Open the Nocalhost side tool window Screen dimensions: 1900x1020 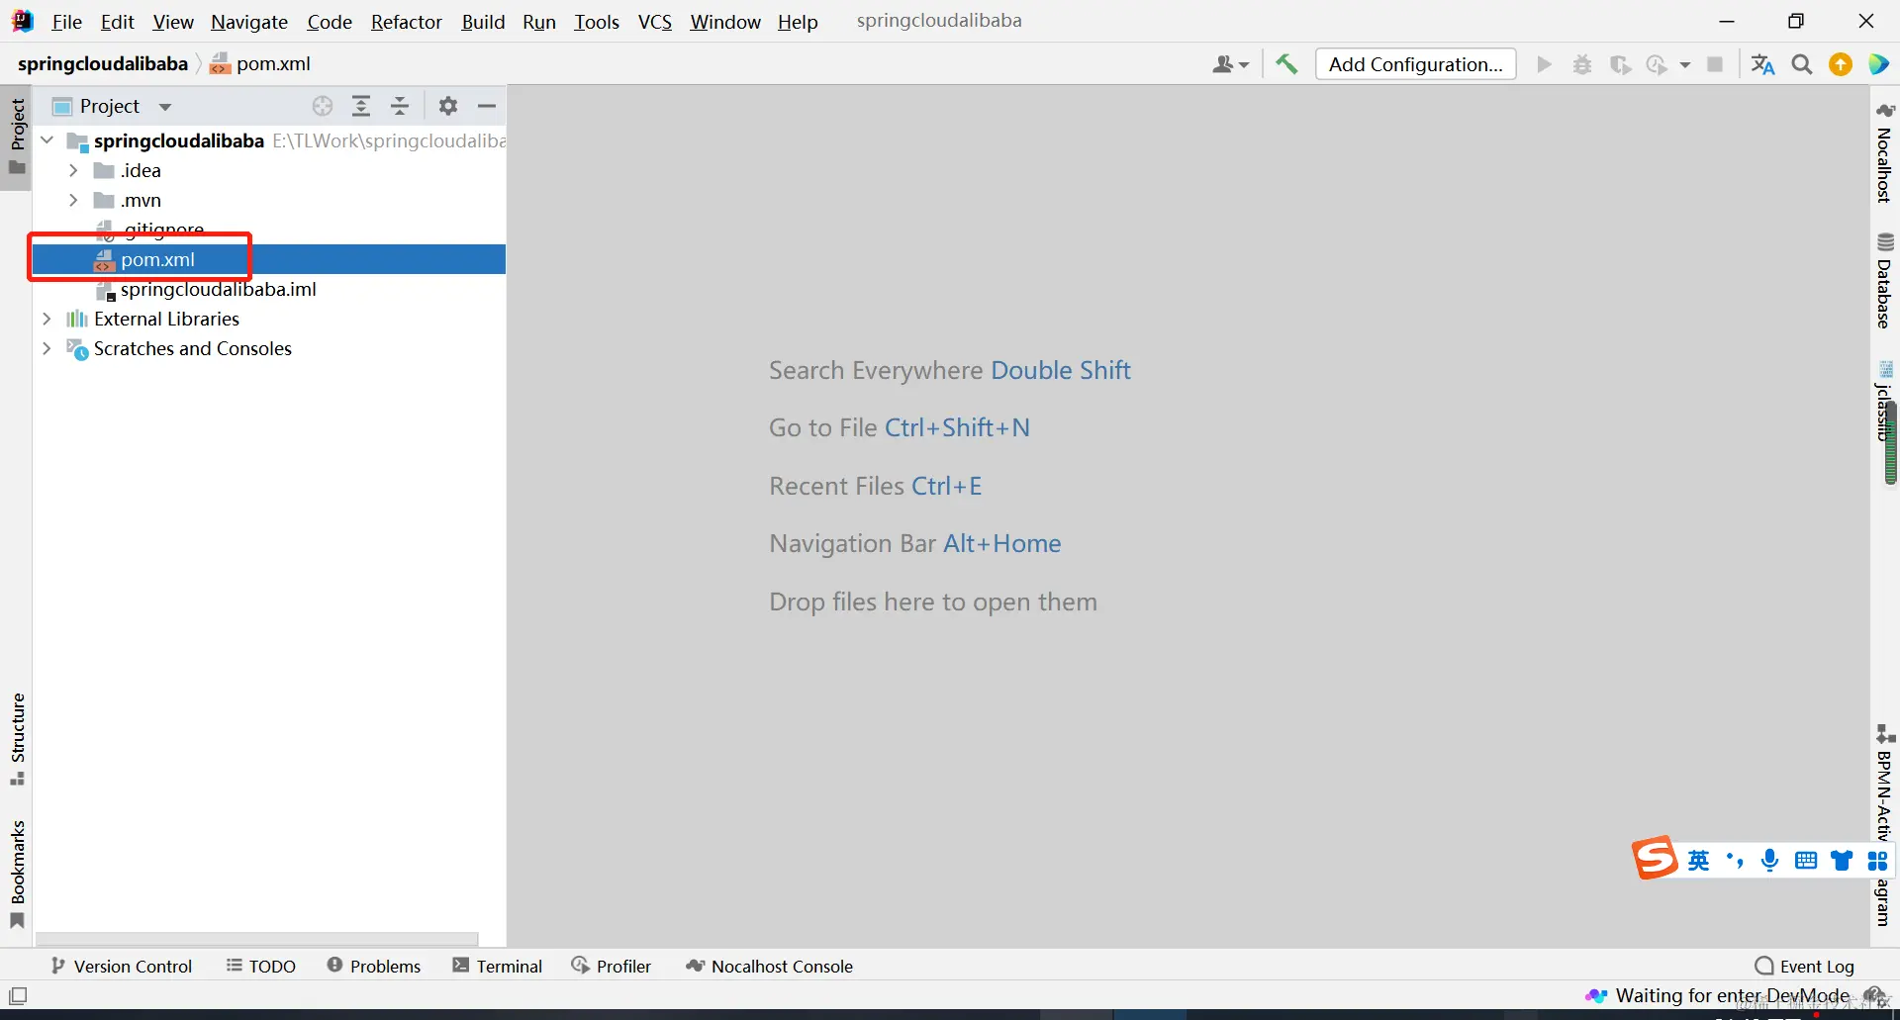click(x=1885, y=152)
